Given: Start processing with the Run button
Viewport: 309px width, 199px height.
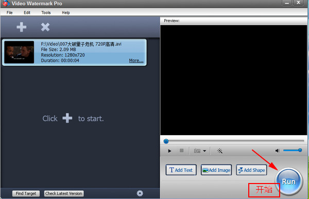Looking at the screenshot, I should point(289,181).
